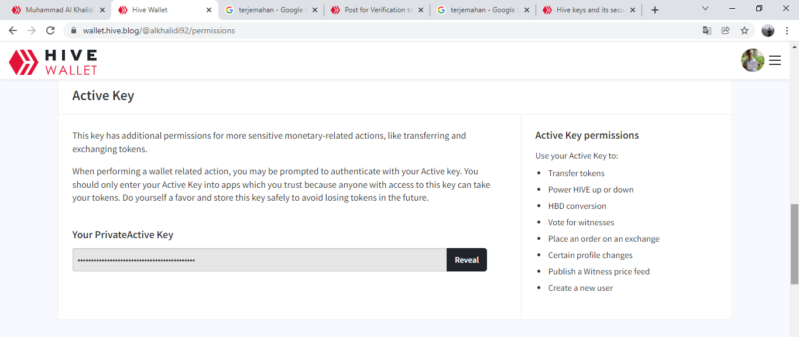
Task: Open the hamburger menu in Hive header
Action: [x=775, y=60]
